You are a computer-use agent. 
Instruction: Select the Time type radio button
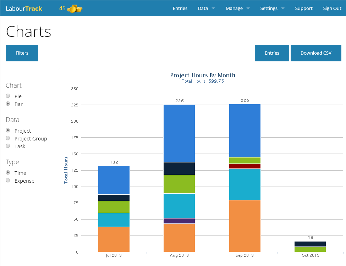point(8,173)
